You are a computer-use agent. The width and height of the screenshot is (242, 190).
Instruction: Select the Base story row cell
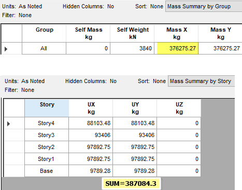tap(47, 171)
